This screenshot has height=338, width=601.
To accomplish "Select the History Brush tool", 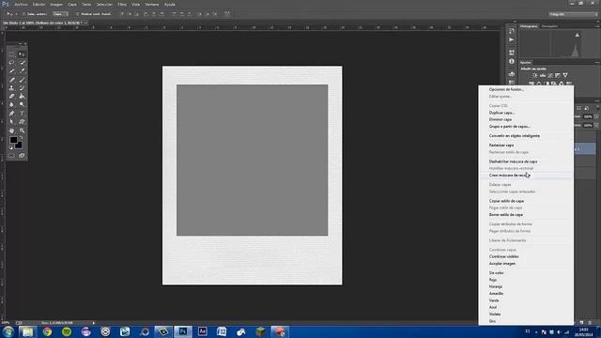I will tap(22, 88).
